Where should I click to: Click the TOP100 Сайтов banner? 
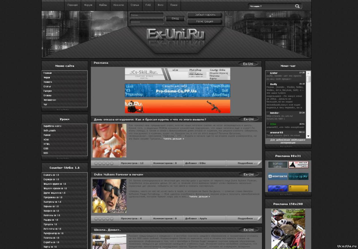click(x=278, y=165)
